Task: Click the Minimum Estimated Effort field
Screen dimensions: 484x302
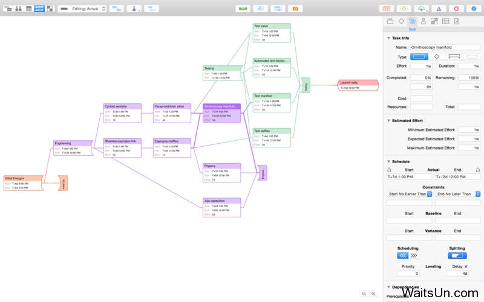Action: pos(469,130)
